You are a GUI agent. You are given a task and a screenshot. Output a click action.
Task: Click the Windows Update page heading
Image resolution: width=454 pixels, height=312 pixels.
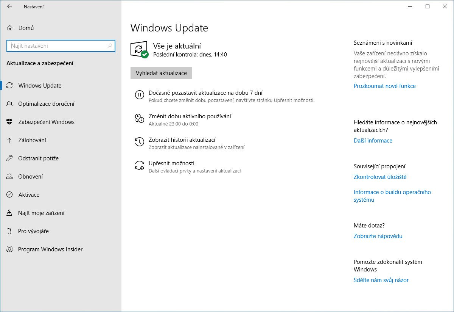click(x=169, y=28)
